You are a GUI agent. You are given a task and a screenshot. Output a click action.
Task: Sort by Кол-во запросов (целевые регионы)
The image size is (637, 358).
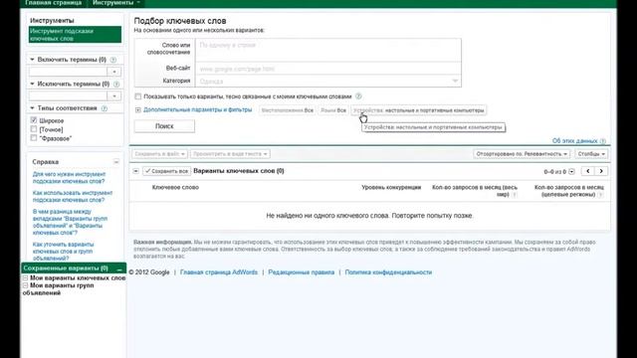click(569, 191)
